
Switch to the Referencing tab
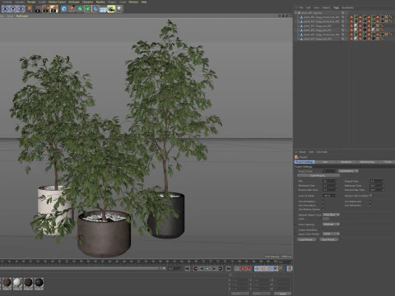(367, 162)
